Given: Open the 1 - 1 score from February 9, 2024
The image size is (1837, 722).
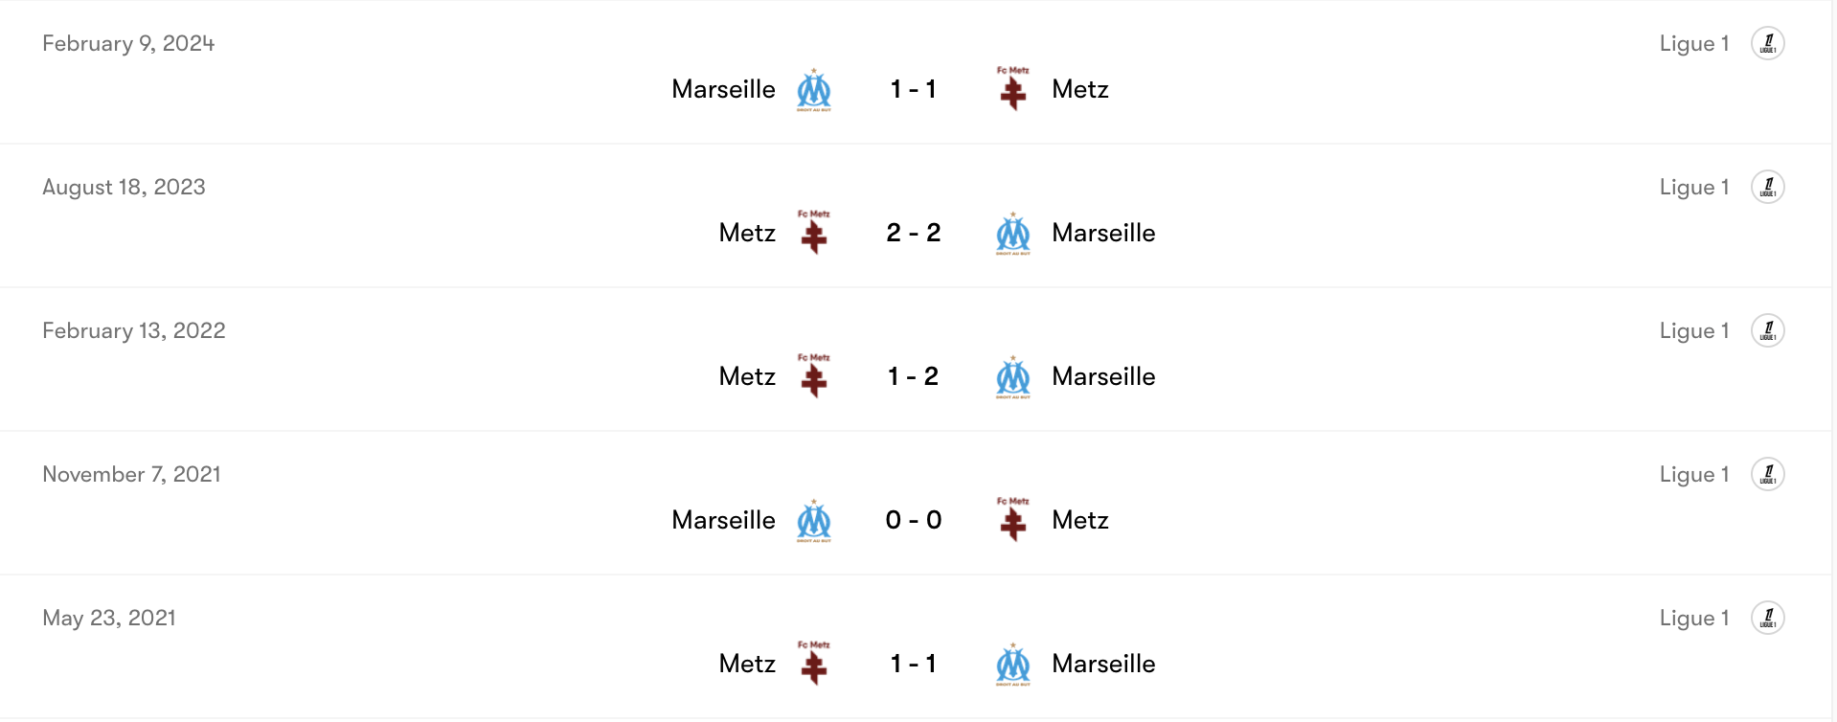Looking at the screenshot, I should coord(913,90).
